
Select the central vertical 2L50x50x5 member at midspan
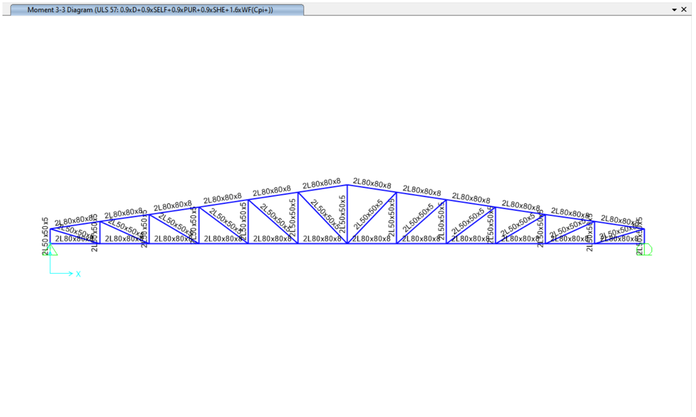point(347,214)
